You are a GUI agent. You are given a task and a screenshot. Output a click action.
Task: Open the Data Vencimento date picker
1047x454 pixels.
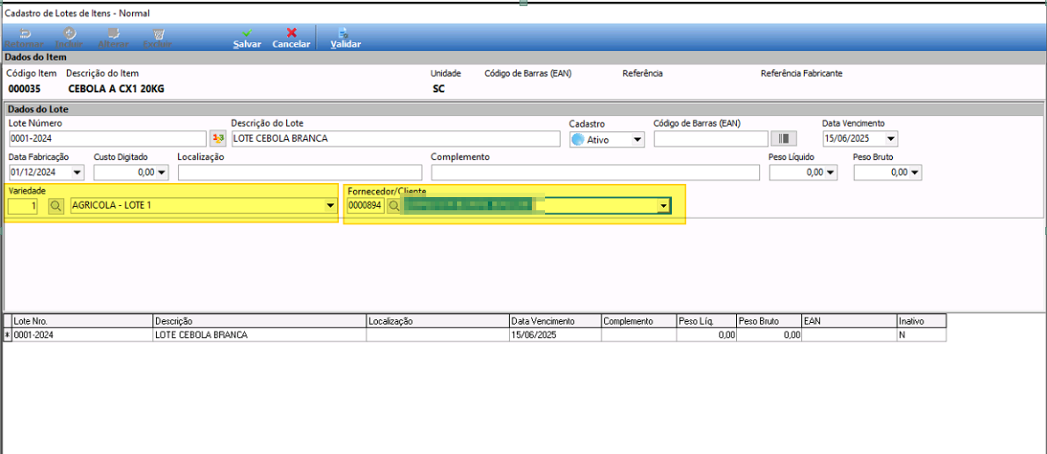[891, 140]
